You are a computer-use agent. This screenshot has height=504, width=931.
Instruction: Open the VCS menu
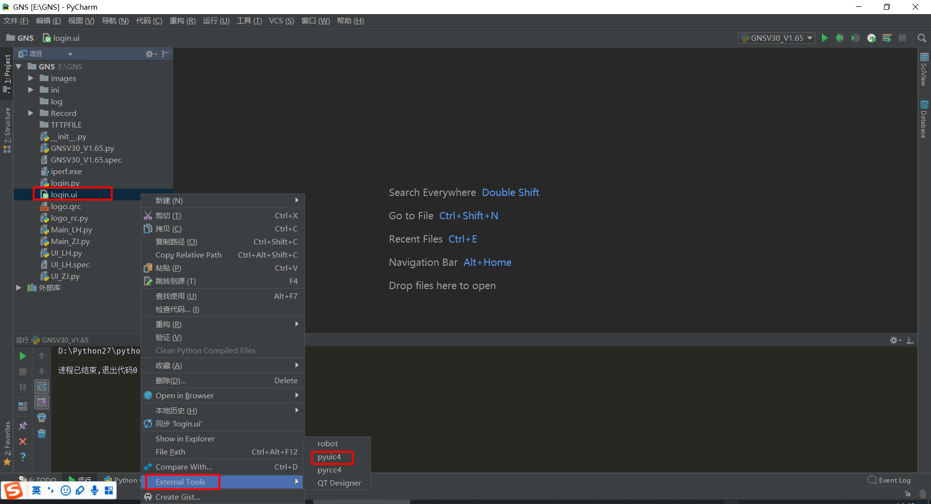[x=281, y=20]
